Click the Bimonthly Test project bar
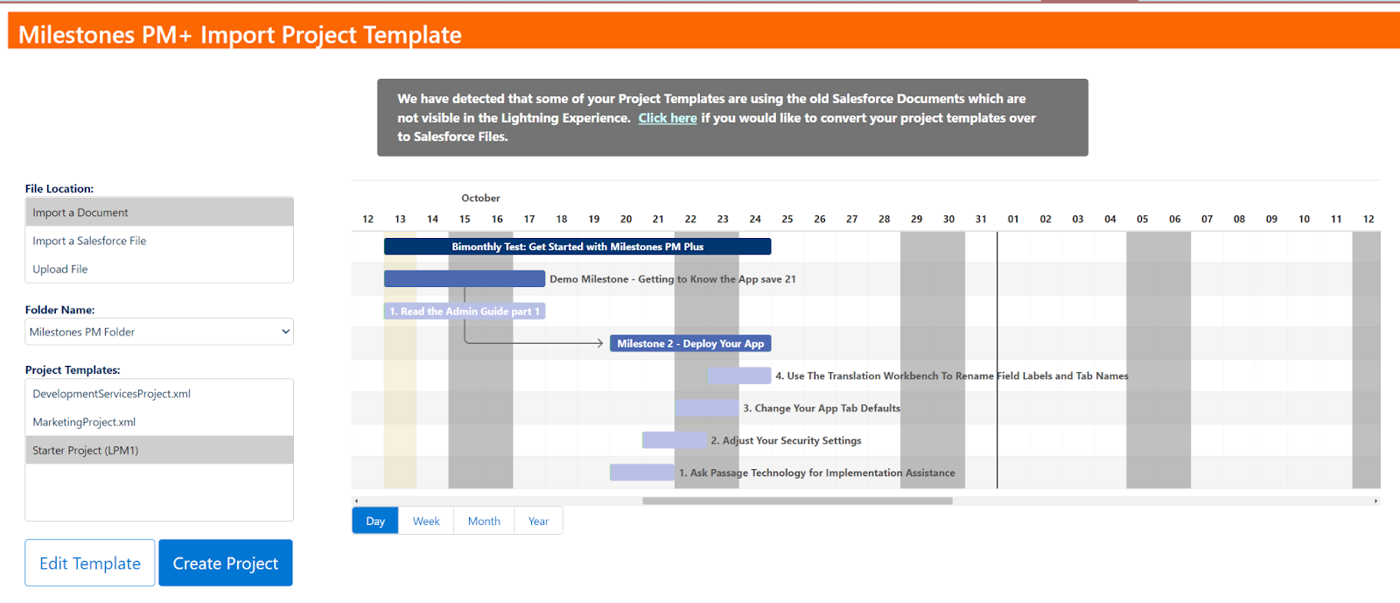The width and height of the screenshot is (1400, 603). pyautogui.click(x=577, y=247)
